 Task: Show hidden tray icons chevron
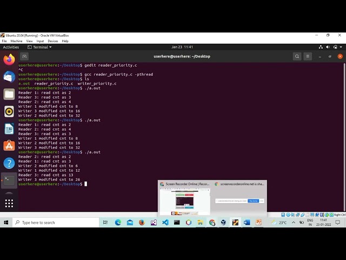(294, 223)
